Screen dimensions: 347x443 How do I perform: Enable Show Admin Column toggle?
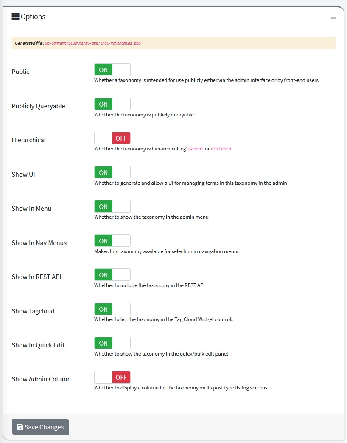(x=112, y=377)
